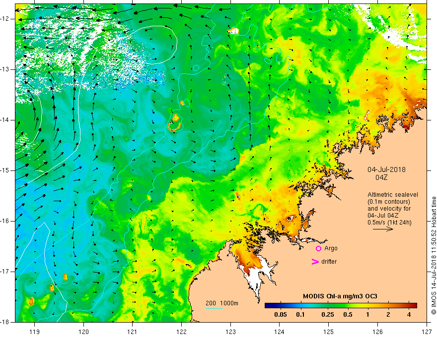Screen dimensions: 437x337
Task: Click the 0.25 colorbar tick value
Action: pyautogui.click(x=328, y=315)
